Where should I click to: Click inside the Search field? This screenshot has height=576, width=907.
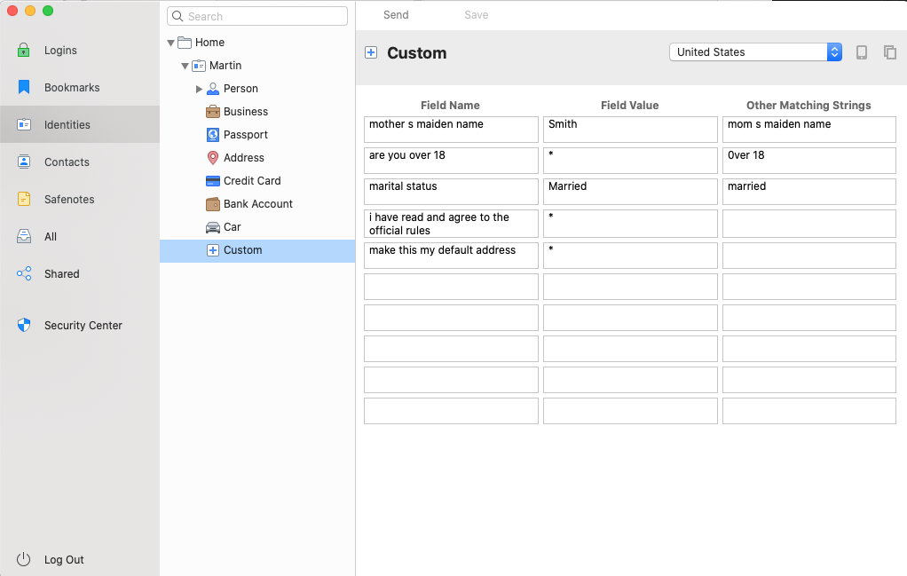pos(256,15)
